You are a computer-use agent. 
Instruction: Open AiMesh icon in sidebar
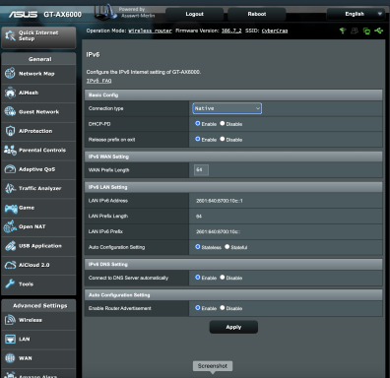[10, 93]
